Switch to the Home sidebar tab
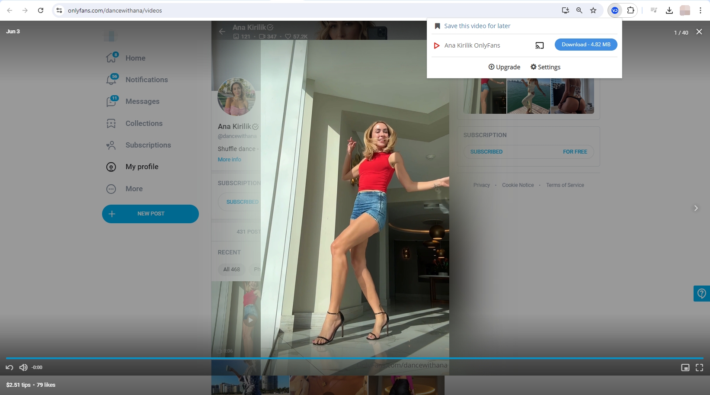Screen dimensions: 710x395 [x=135, y=58]
